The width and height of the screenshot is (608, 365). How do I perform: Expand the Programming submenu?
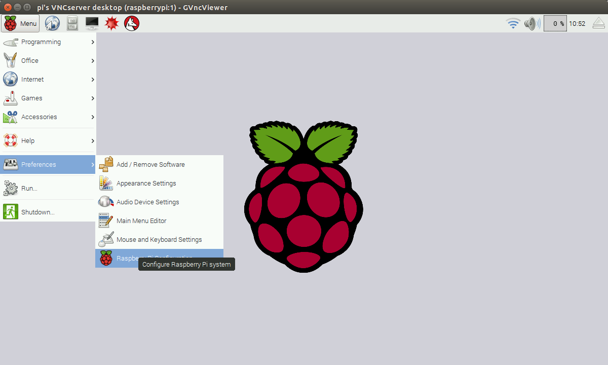[41, 42]
